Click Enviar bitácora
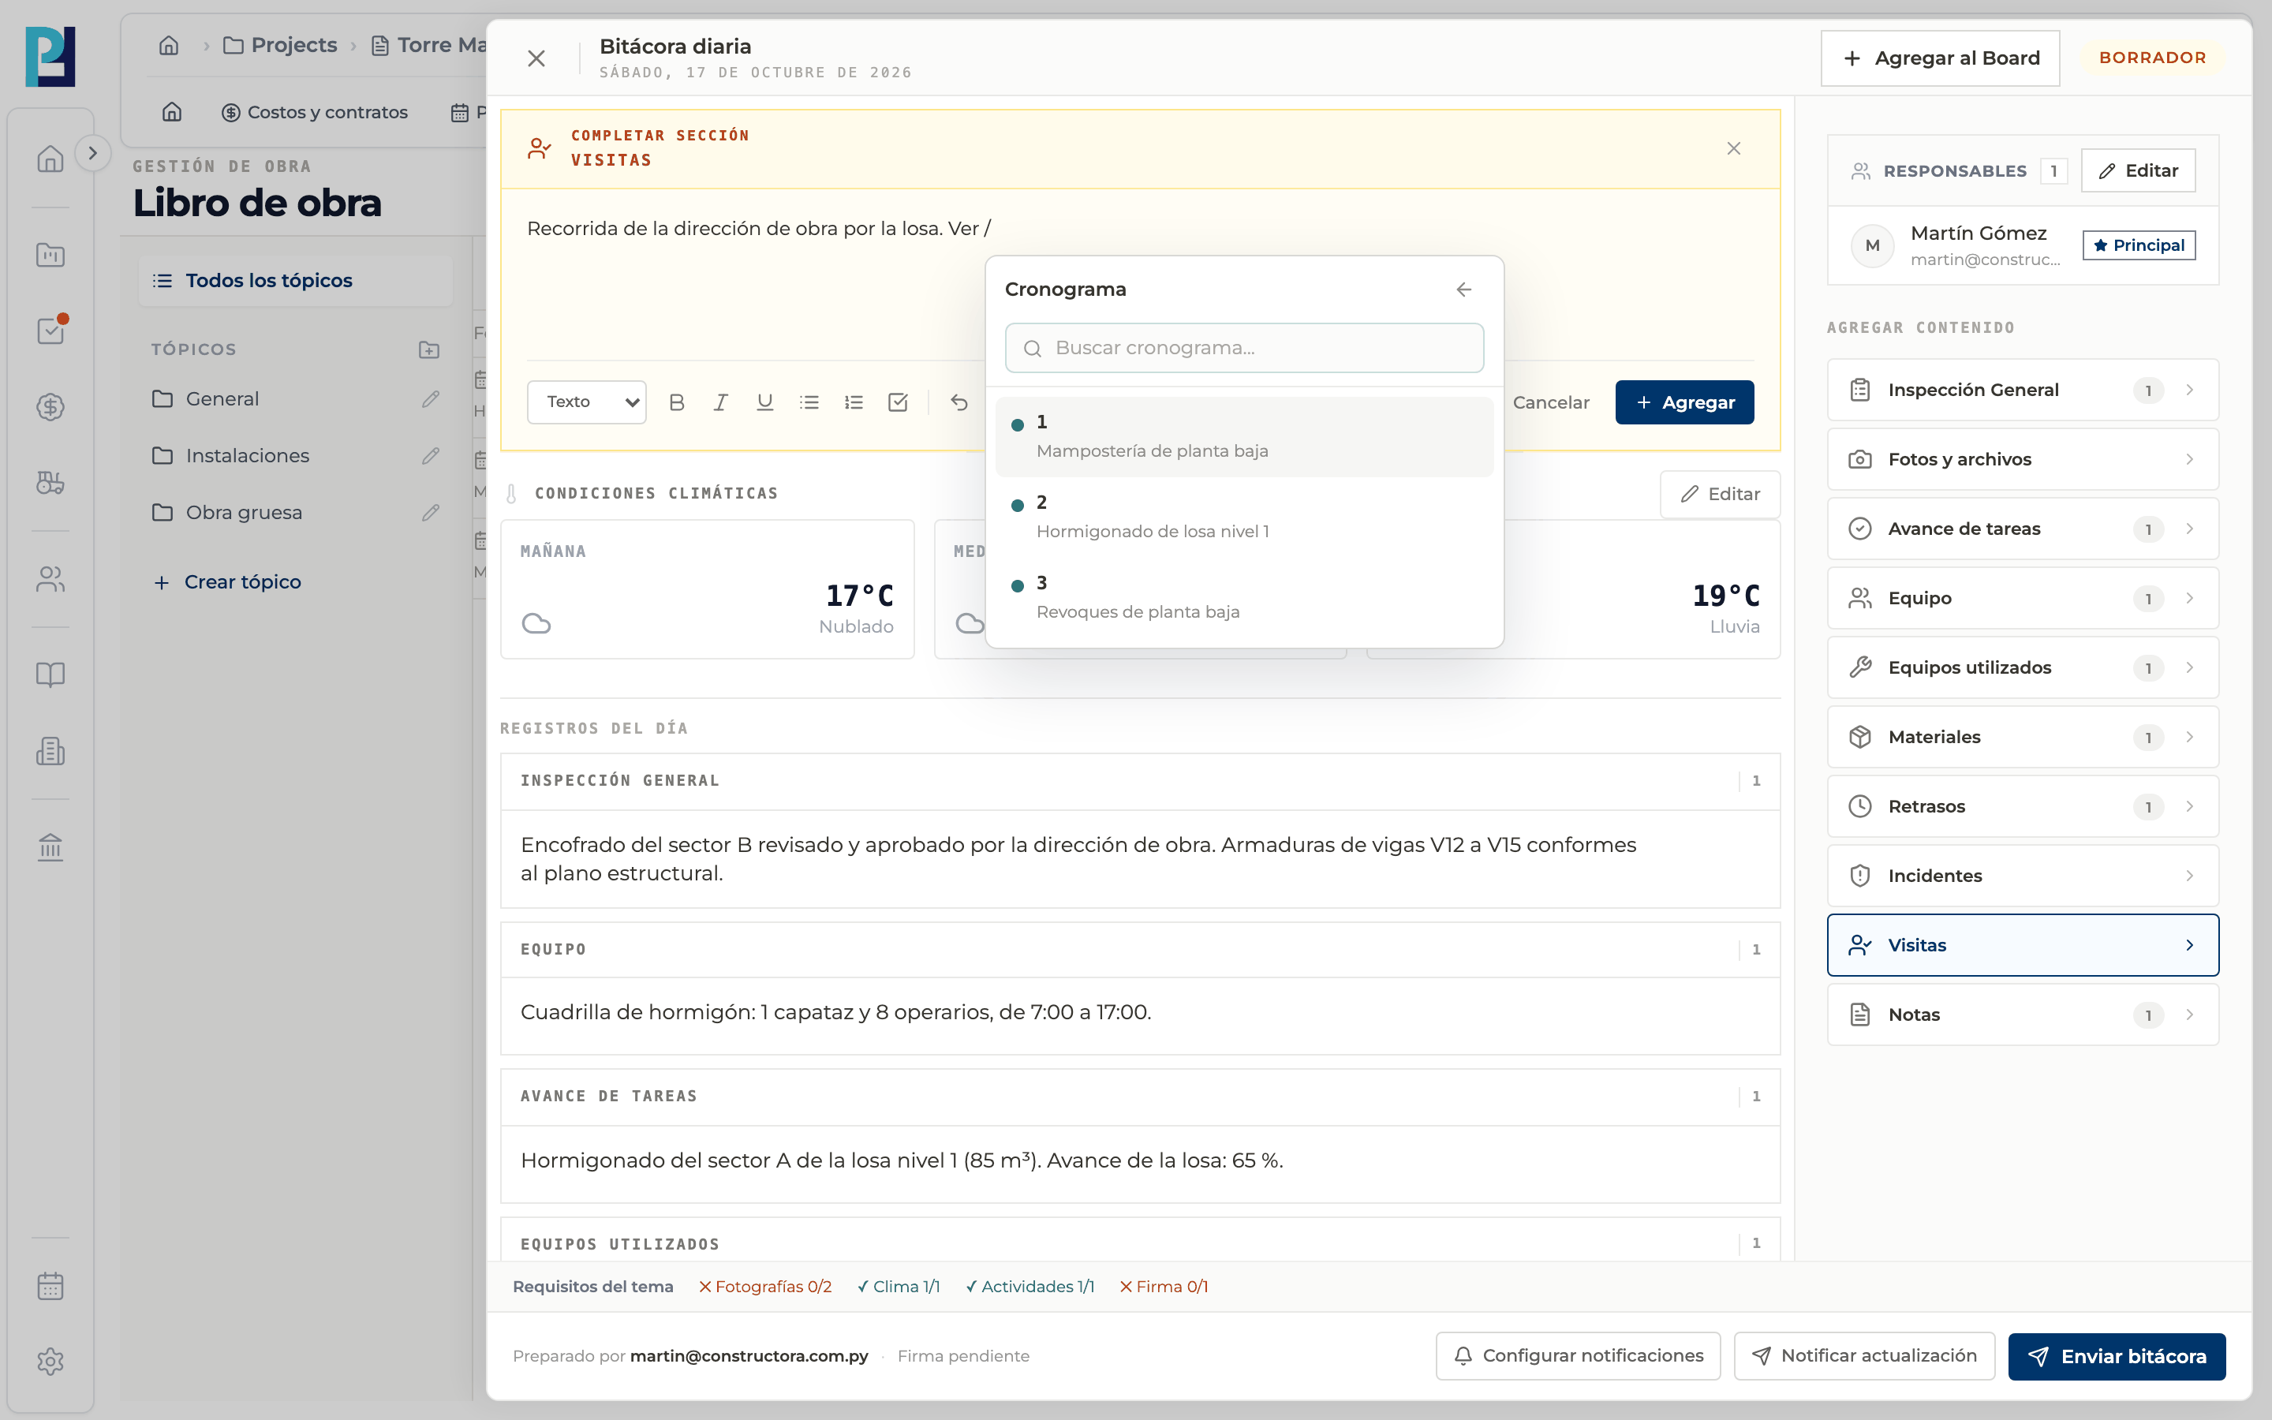2272x1420 pixels. pyautogui.click(x=2116, y=1356)
